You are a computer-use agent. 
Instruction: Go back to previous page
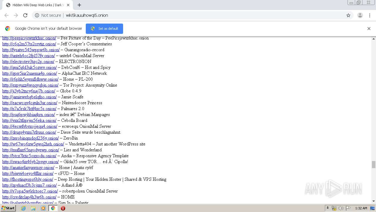(x=6, y=15)
